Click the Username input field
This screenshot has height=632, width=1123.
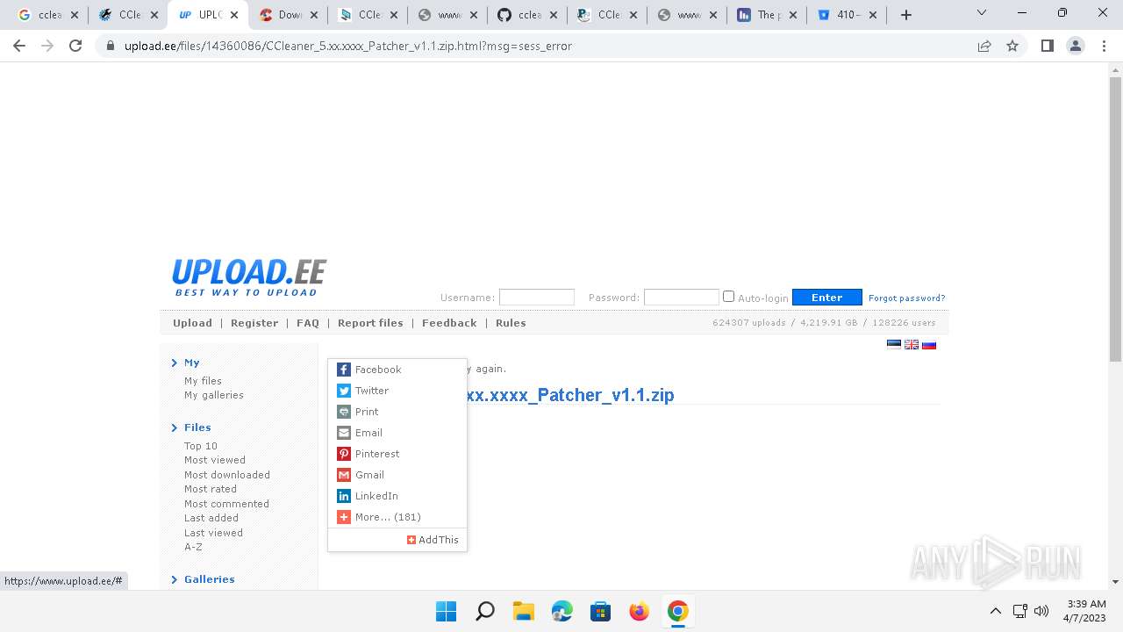(536, 298)
